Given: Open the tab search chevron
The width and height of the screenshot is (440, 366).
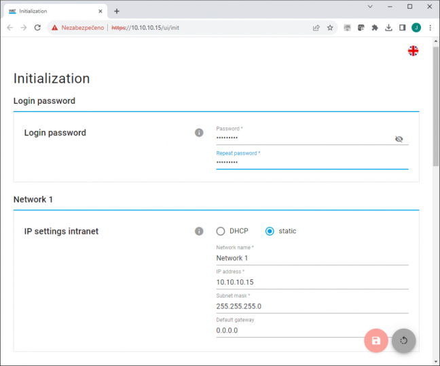Looking at the screenshot, I should tap(370, 7).
